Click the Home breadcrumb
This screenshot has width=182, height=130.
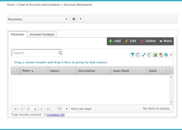coord(11,5)
